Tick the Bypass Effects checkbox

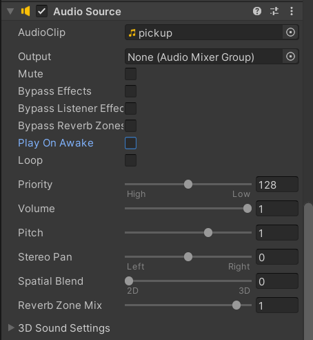point(130,91)
